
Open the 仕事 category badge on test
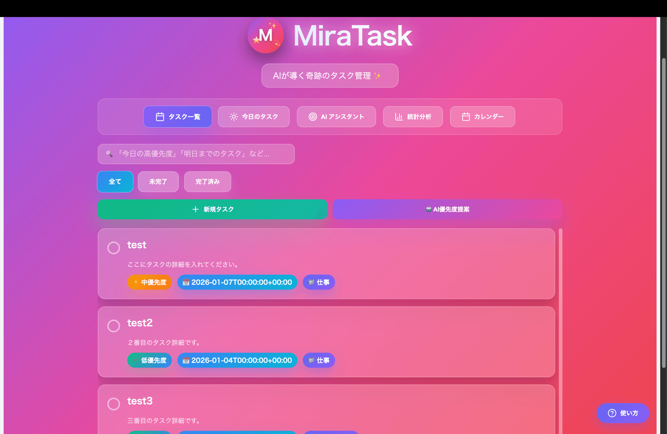coord(319,282)
